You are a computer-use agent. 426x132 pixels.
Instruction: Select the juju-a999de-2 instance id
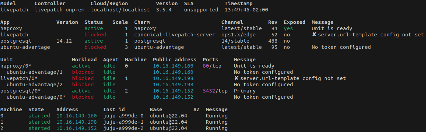tap(123, 128)
